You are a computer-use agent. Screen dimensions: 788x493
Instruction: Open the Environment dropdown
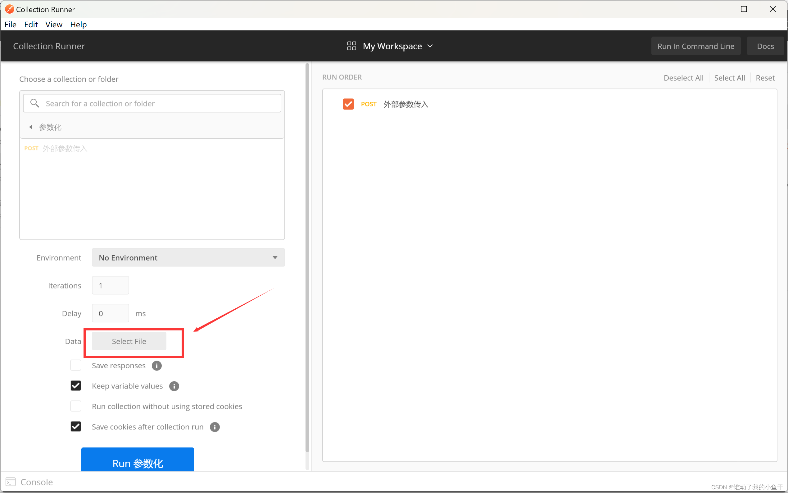pos(188,258)
